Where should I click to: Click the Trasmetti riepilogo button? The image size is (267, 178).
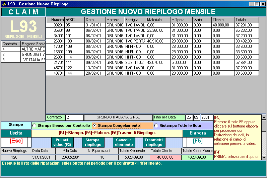coord(154,142)
